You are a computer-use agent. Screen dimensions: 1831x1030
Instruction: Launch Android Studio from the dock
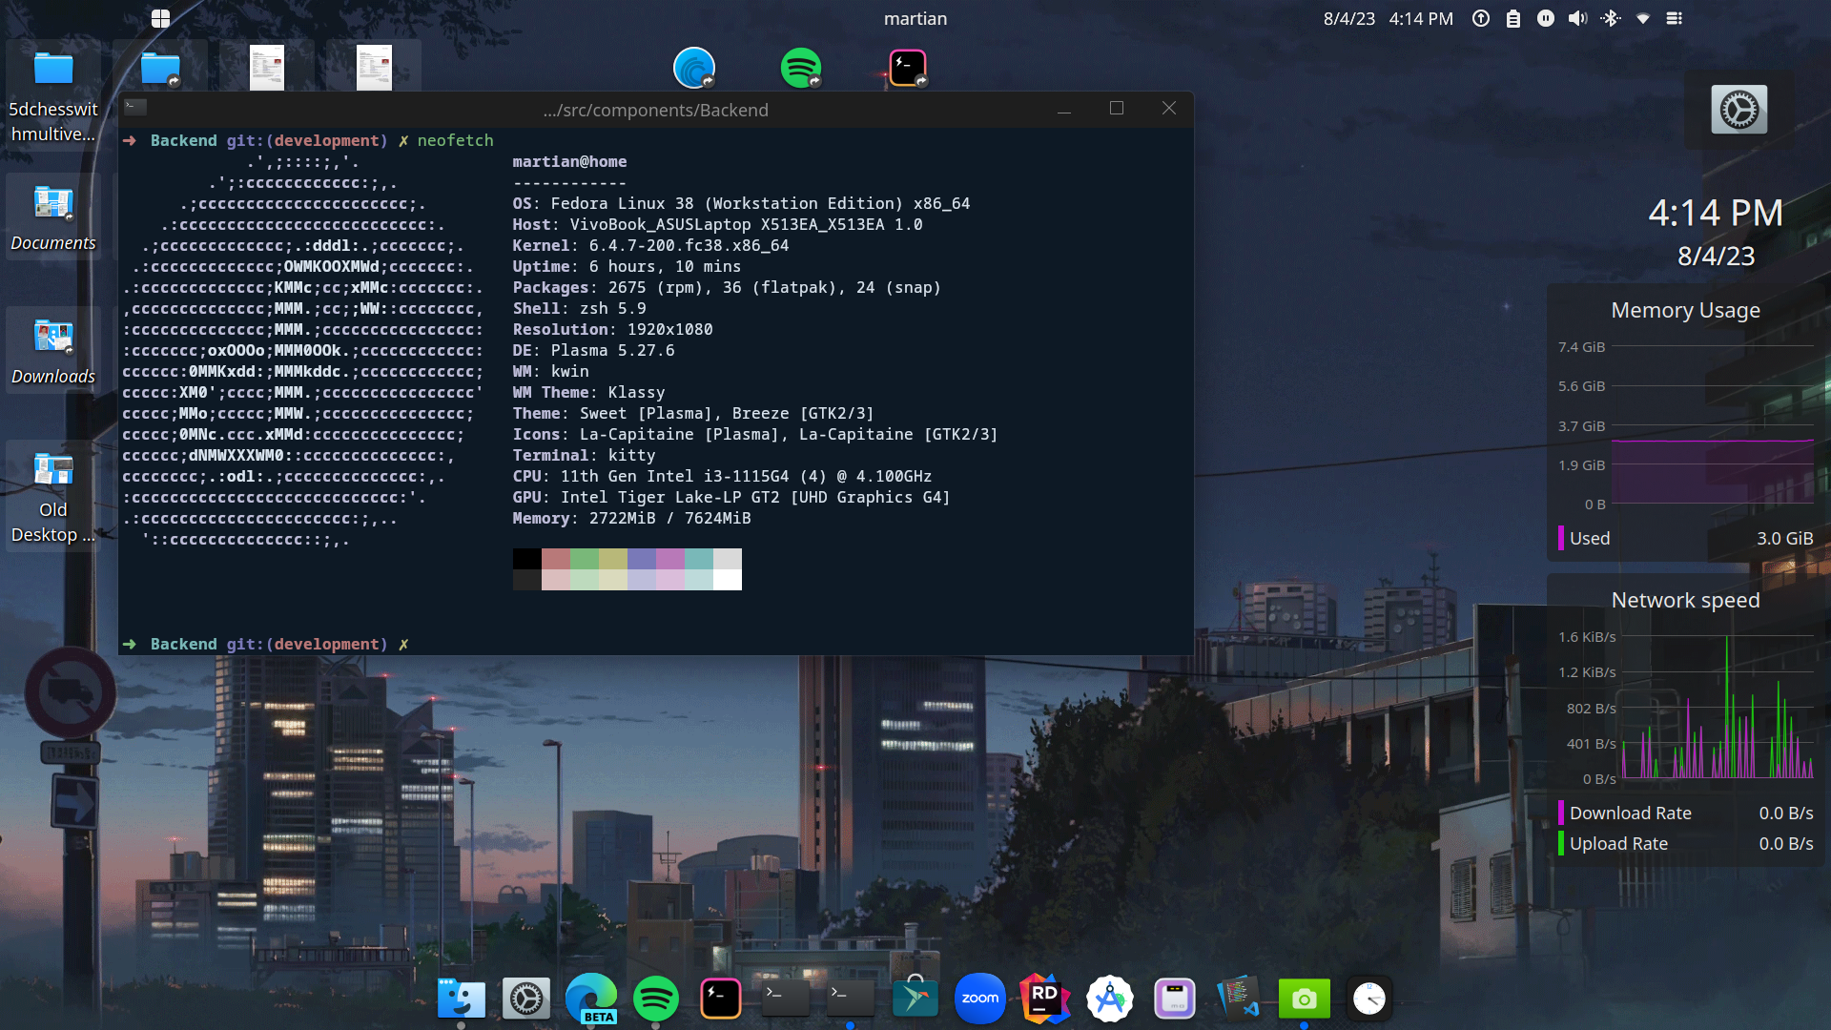pyautogui.click(x=1110, y=999)
